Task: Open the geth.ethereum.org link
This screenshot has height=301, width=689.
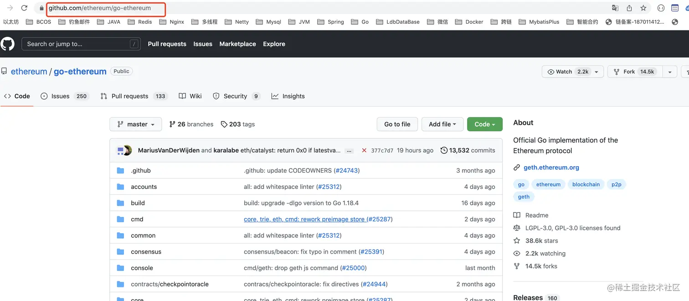Action: pyautogui.click(x=551, y=168)
